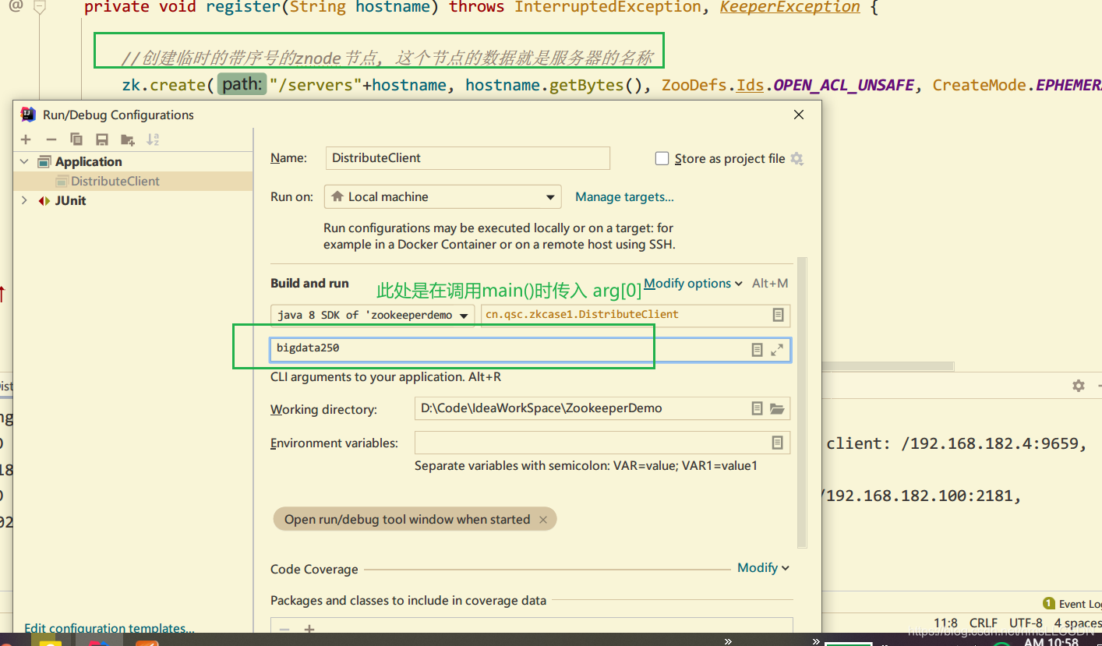Insert macros icon in Working directory field
The image size is (1102, 646).
pyautogui.click(x=757, y=408)
